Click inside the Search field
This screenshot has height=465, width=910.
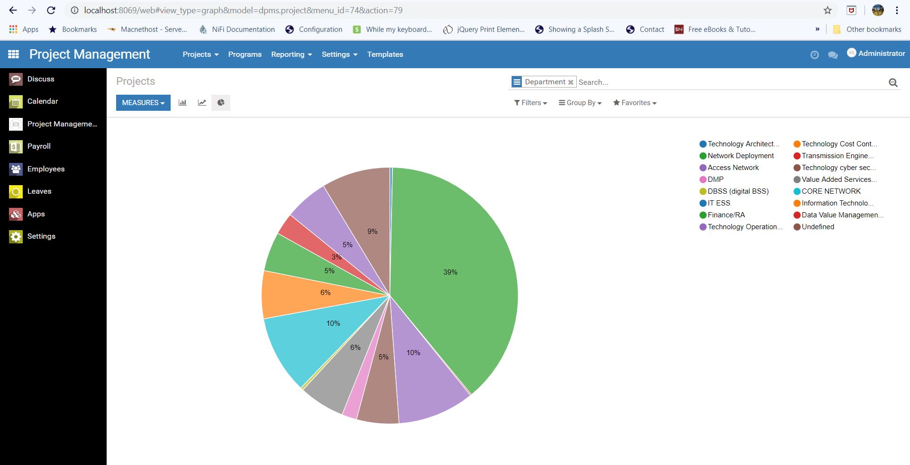point(664,82)
